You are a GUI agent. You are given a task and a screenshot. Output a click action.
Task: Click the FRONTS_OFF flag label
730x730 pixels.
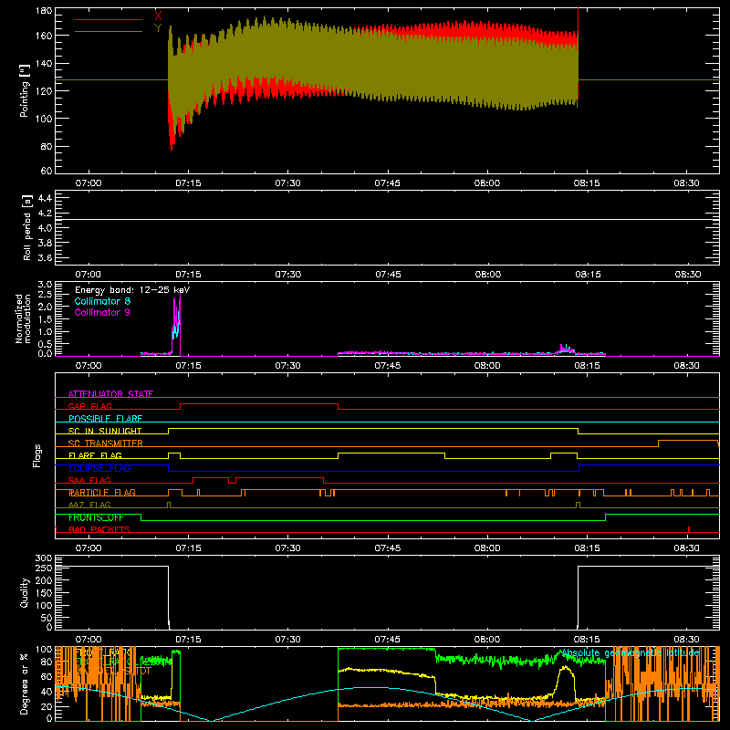[96, 517]
